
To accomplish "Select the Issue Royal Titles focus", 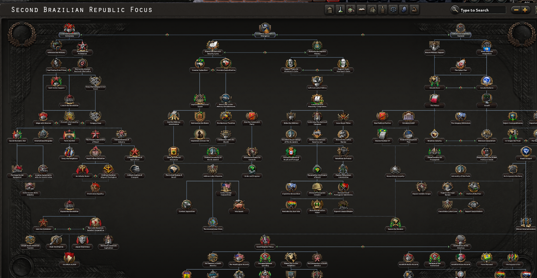I will pyautogui.click(x=343, y=119).
